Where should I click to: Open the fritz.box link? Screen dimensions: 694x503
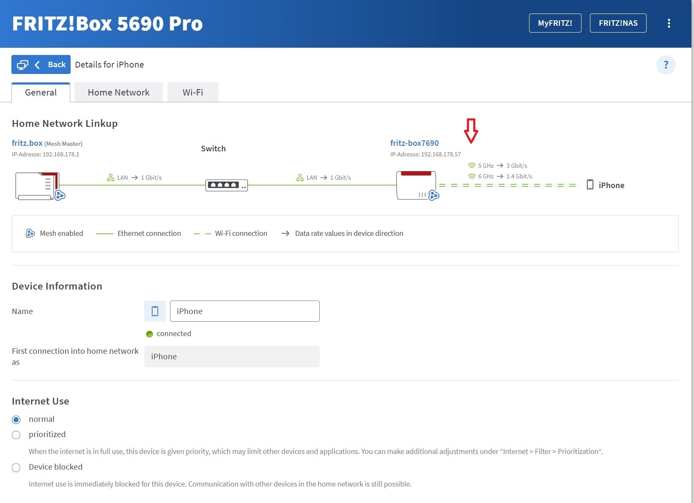click(x=27, y=143)
